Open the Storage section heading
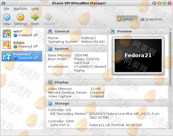This screenshot has width=173, height=136. [x=62, y=103]
